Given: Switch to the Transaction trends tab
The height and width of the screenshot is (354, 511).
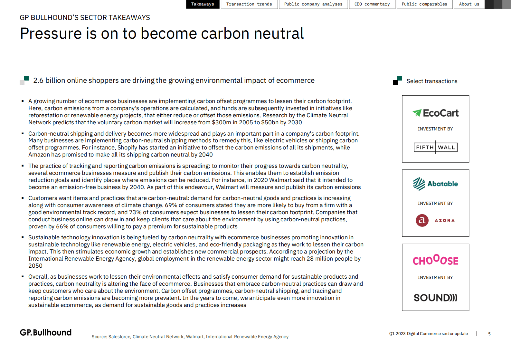Looking at the screenshot, I should click(x=249, y=4).
